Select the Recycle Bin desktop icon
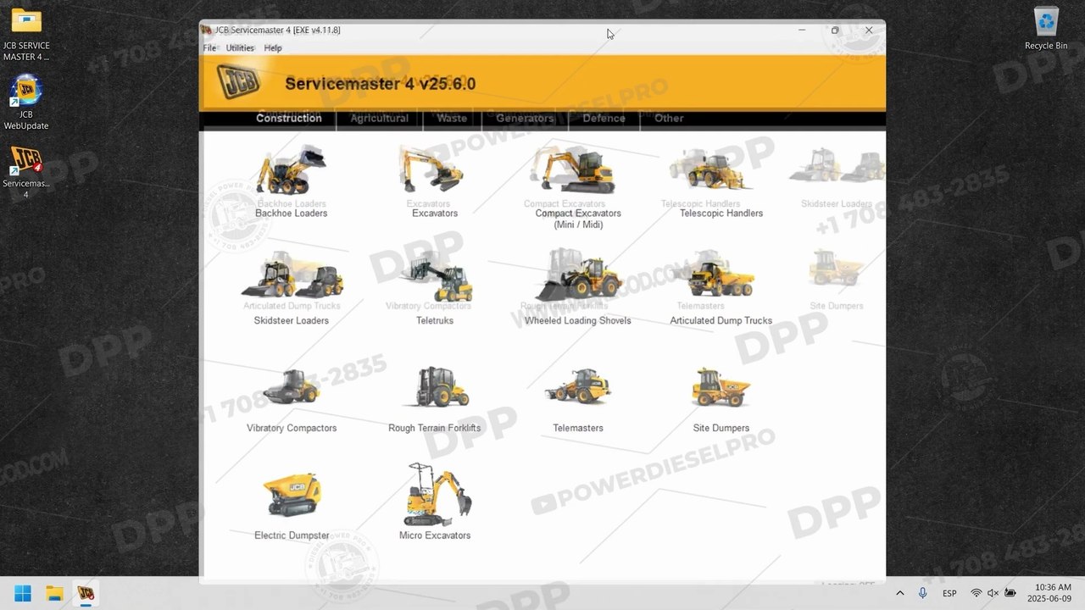This screenshot has width=1085, height=610. point(1046,29)
